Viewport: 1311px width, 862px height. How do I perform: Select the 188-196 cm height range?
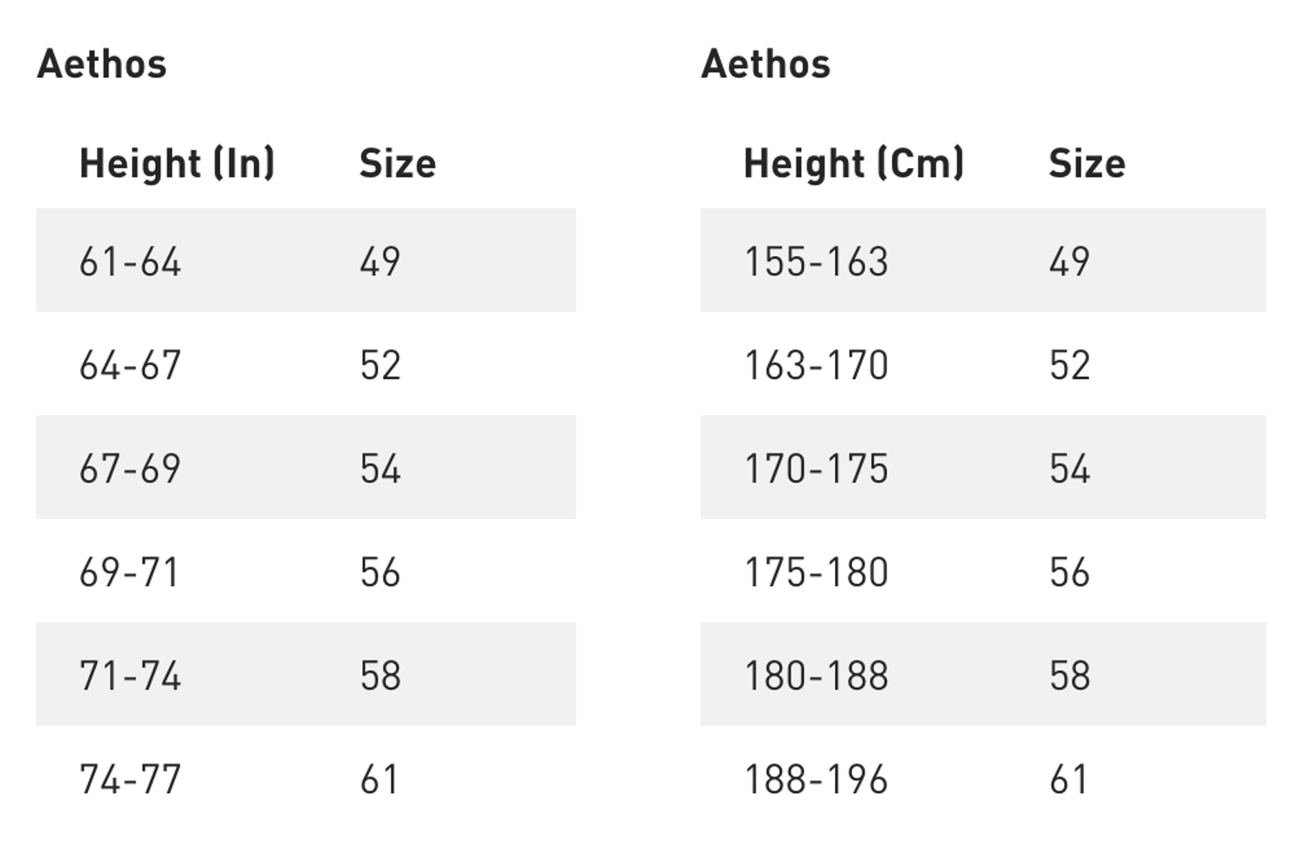(x=817, y=779)
